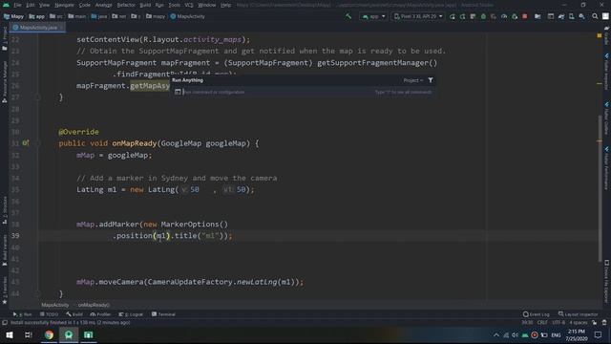
Task: Open the Navigate menu
Action: pyautogui.click(x=64, y=5)
